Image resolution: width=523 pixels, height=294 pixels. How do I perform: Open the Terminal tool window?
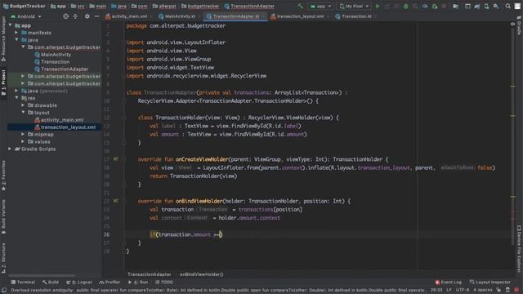click(23, 283)
